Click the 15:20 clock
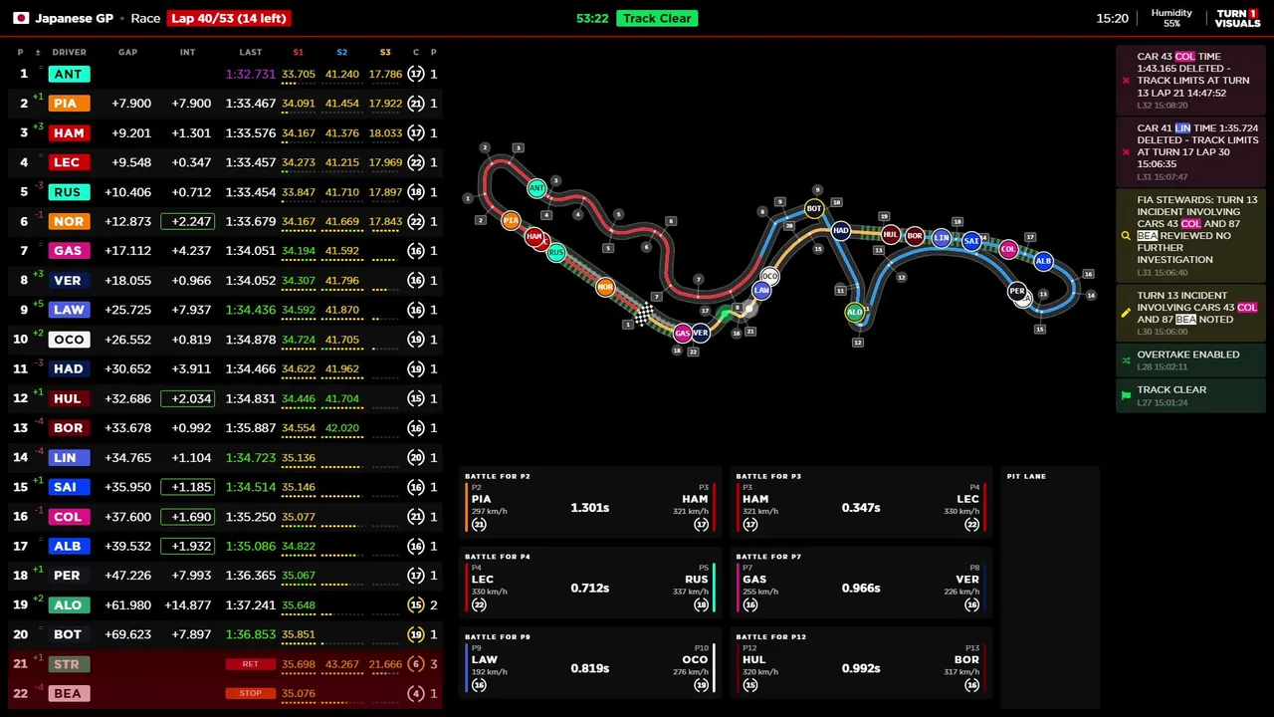Image resolution: width=1274 pixels, height=717 pixels. tap(1112, 18)
